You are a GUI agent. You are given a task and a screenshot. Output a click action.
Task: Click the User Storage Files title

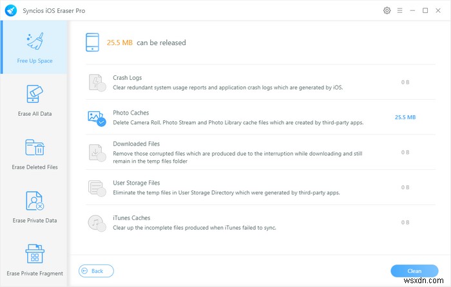click(137, 183)
